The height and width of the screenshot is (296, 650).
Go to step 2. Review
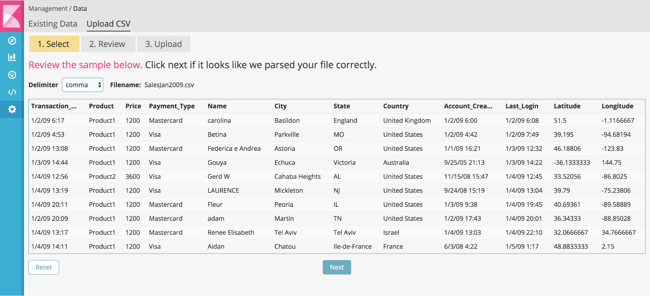click(108, 44)
